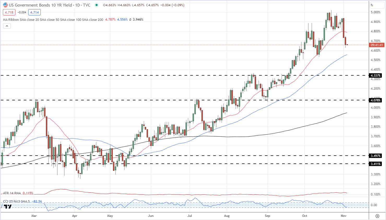Click the red 4.718 sell price box
386x220 pixels.
(x=9, y=12)
